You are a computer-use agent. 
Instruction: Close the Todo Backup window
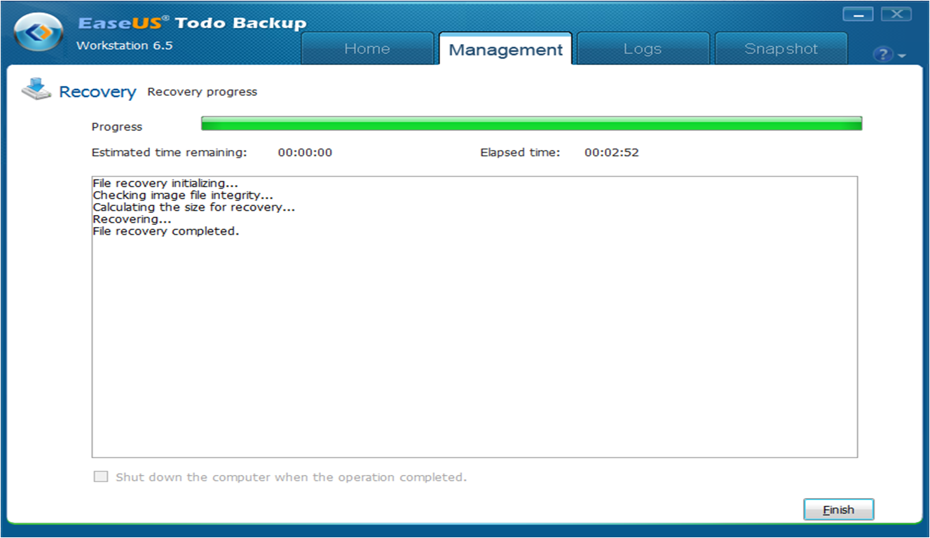(x=896, y=13)
